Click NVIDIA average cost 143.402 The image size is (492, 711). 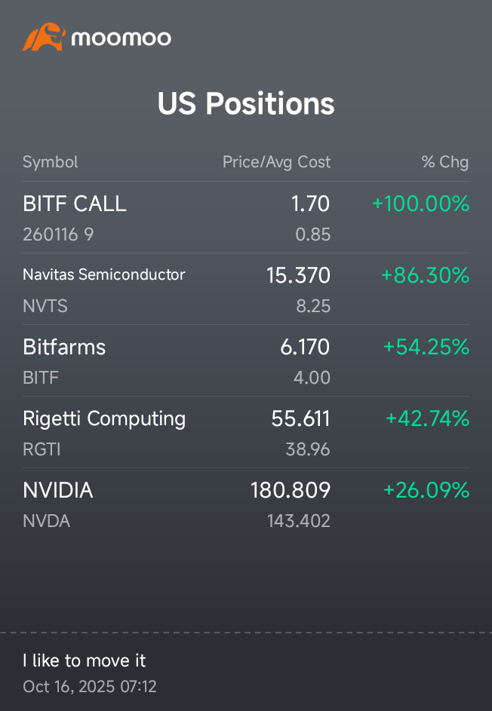tap(299, 521)
